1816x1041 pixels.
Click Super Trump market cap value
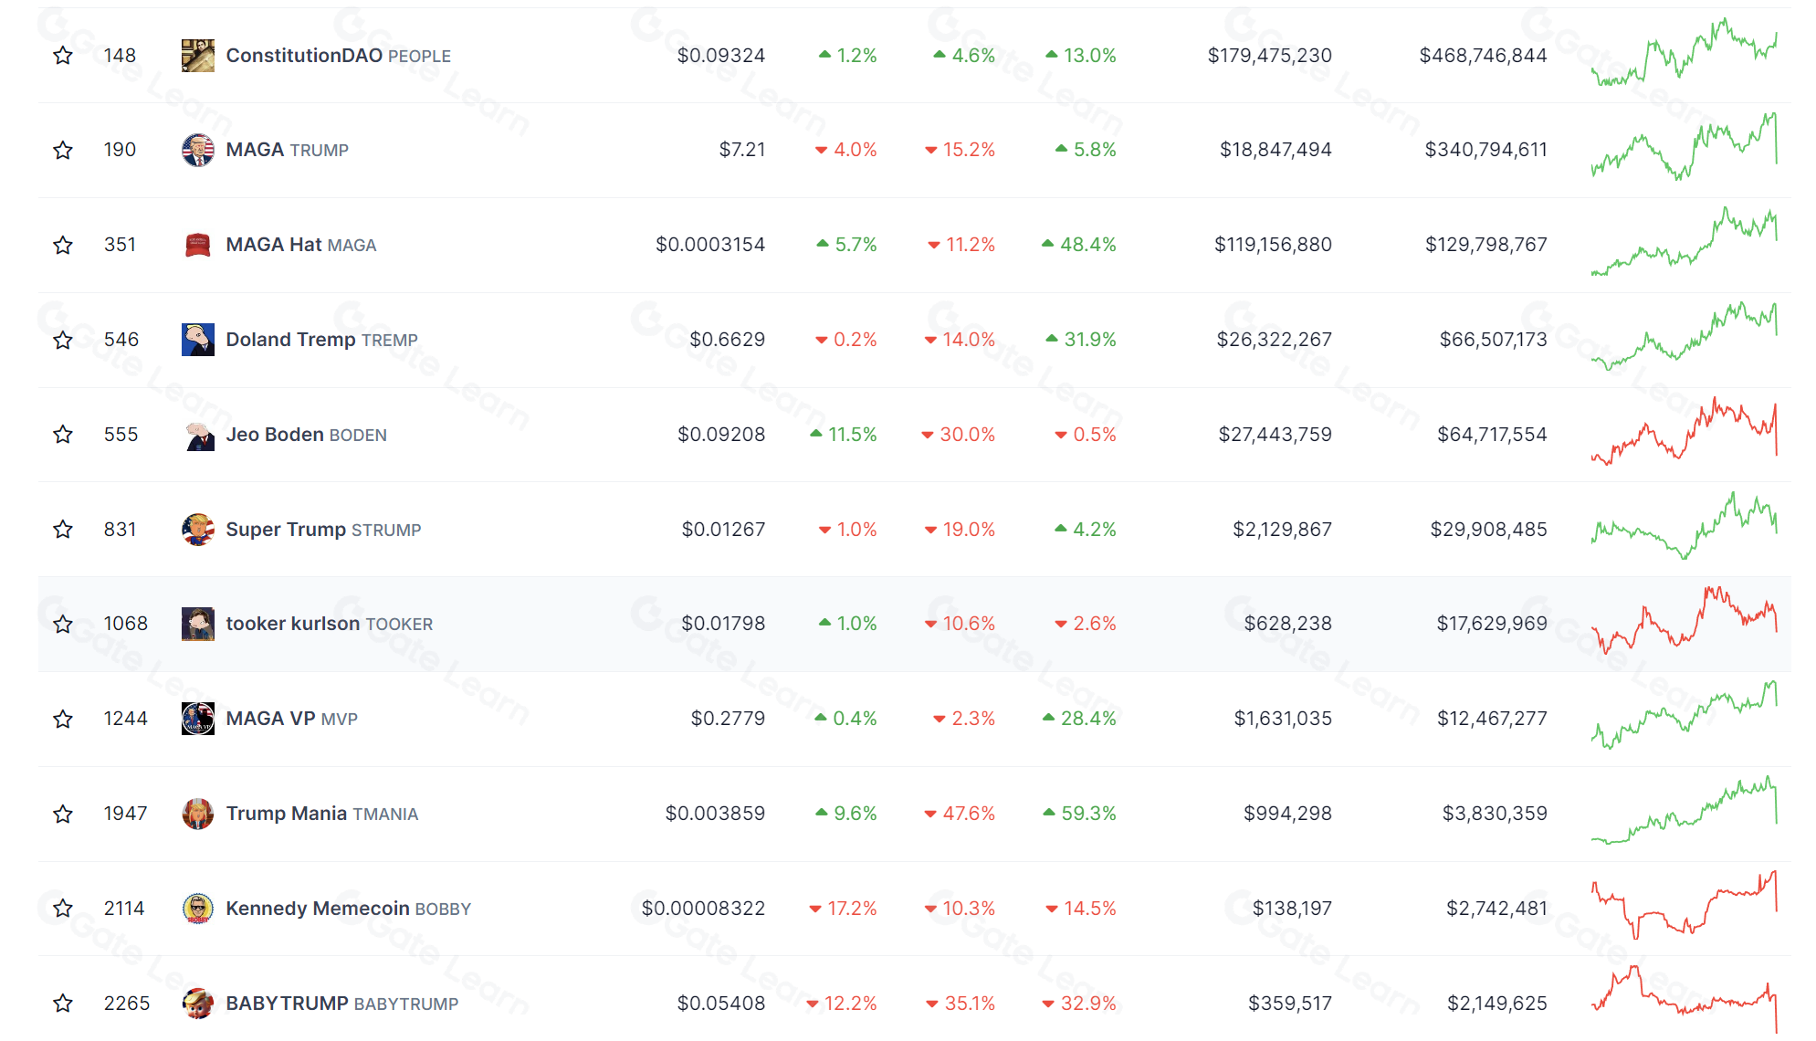pyautogui.click(x=1487, y=530)
